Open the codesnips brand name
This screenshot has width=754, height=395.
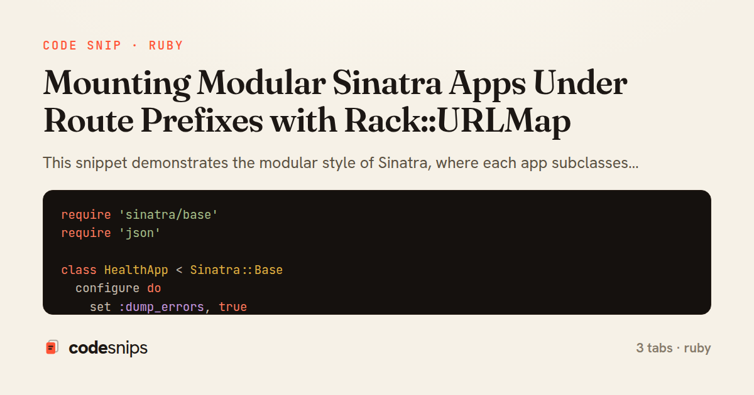coord(108,348)
